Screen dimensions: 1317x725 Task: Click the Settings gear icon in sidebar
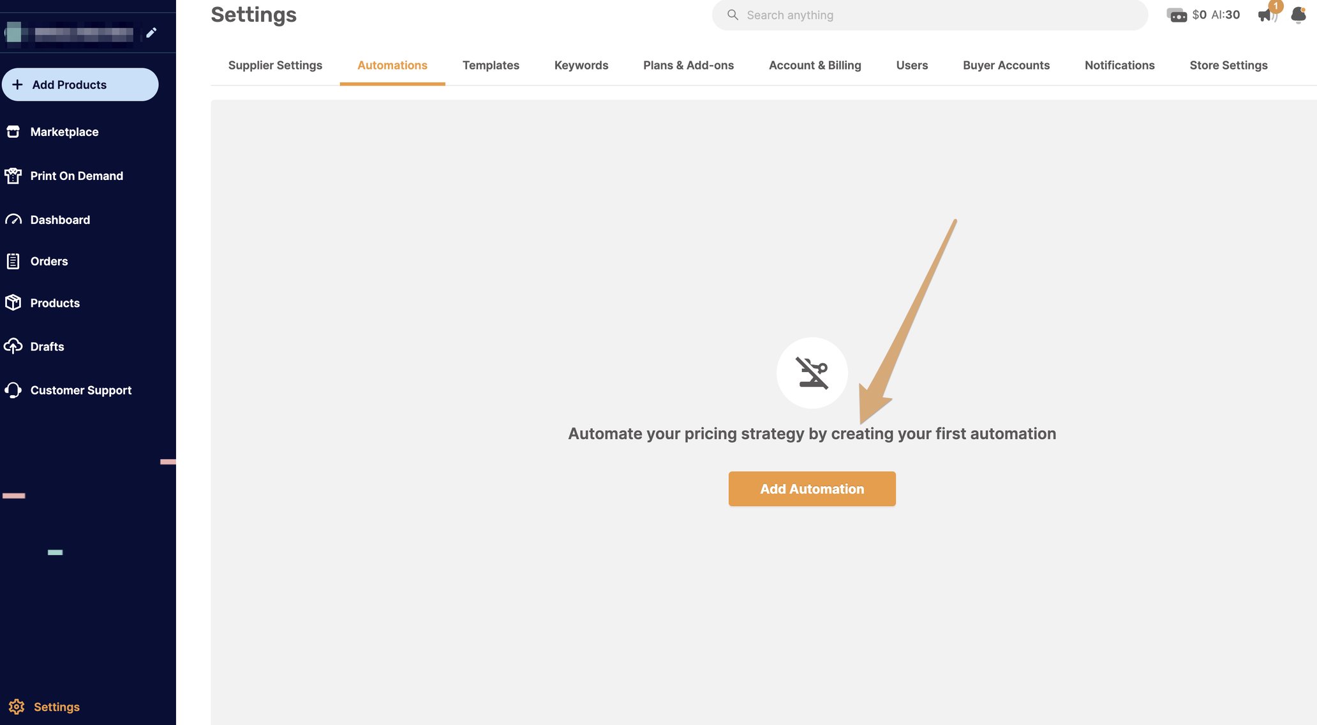[x=17, y=706]
